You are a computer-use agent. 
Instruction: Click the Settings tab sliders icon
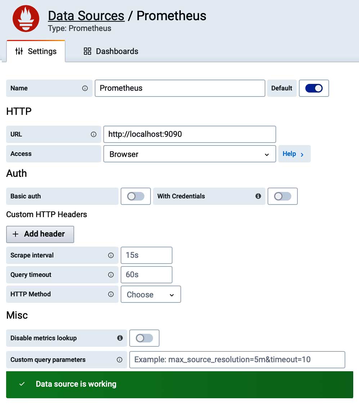click(x=19, y=51)
